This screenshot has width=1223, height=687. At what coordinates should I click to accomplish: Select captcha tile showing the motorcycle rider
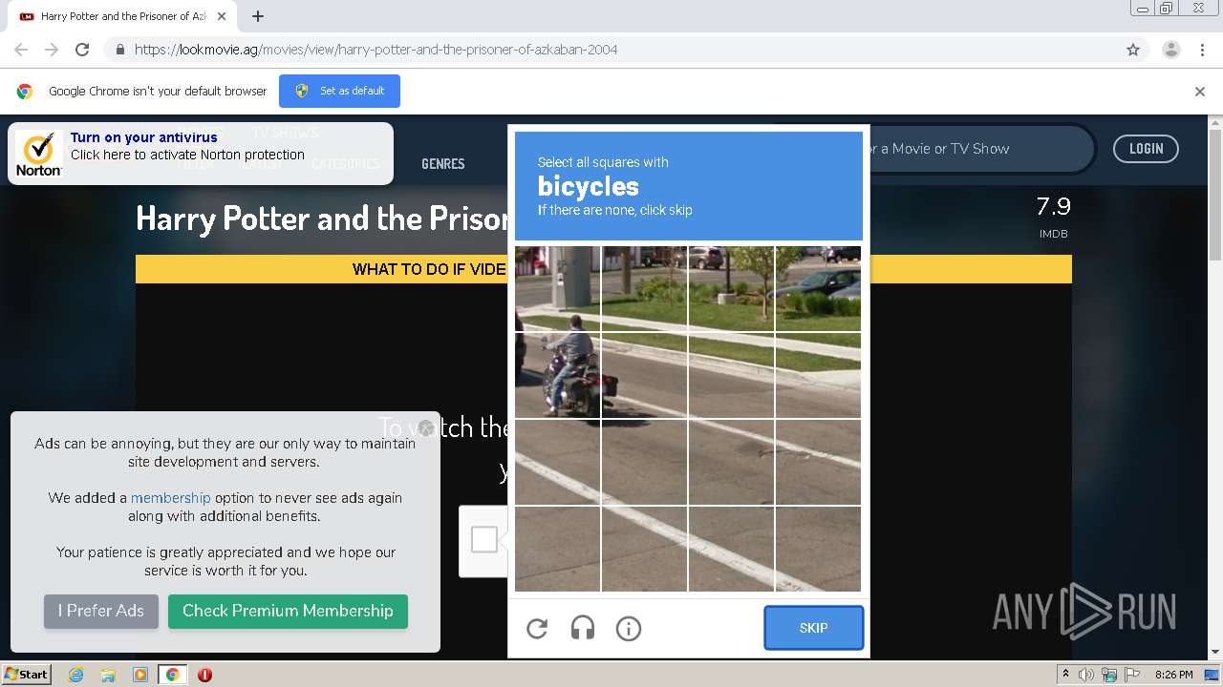[x=558, y=375]
